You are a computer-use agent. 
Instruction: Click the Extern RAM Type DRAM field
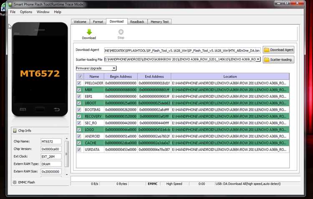click(51, 164)
